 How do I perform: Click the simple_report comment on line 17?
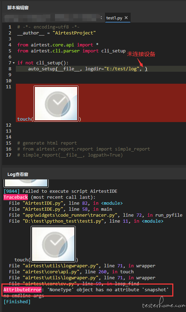coord(70,155)
